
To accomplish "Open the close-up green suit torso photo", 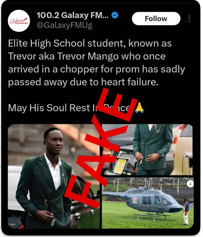I will 147,149.
